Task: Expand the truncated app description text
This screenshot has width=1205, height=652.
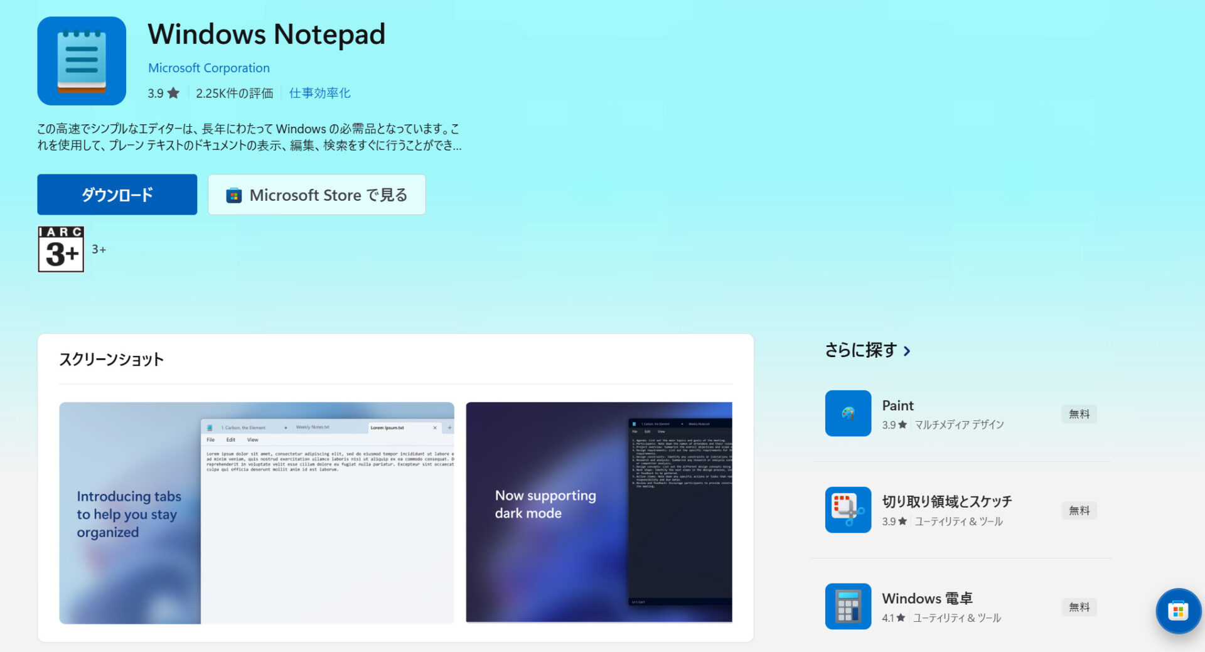Action: click(249, 137)
